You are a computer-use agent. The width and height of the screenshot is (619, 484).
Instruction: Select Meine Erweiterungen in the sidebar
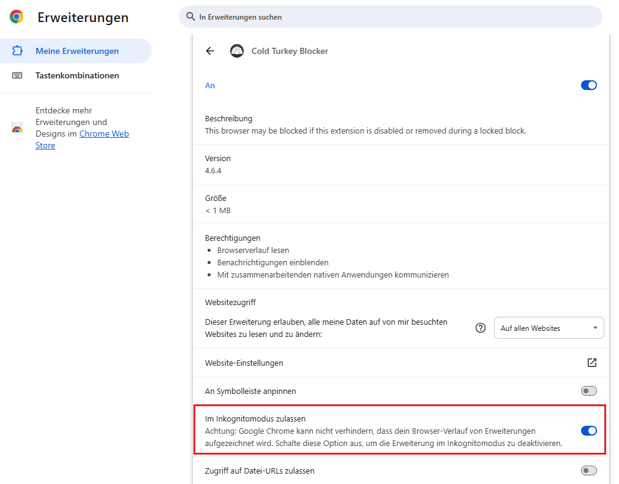(77, 51)
